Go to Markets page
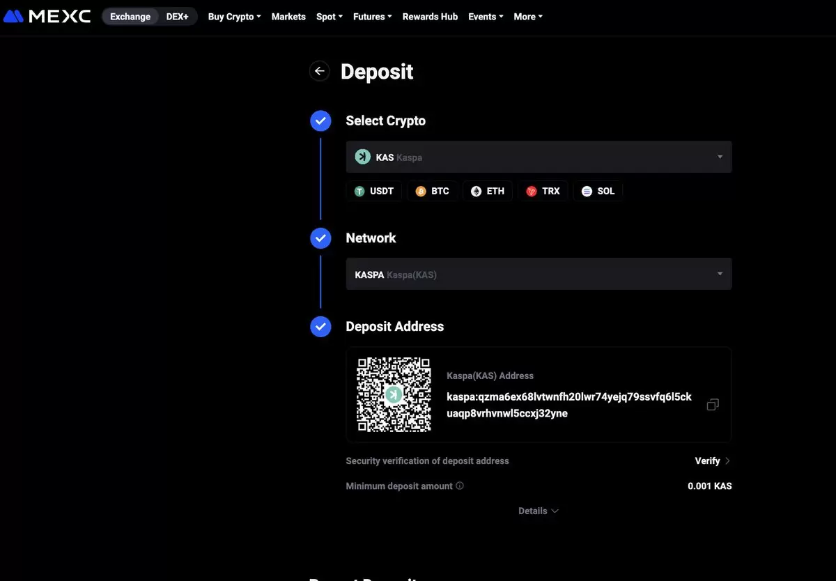The image size is (836, 581). (288, 17)
